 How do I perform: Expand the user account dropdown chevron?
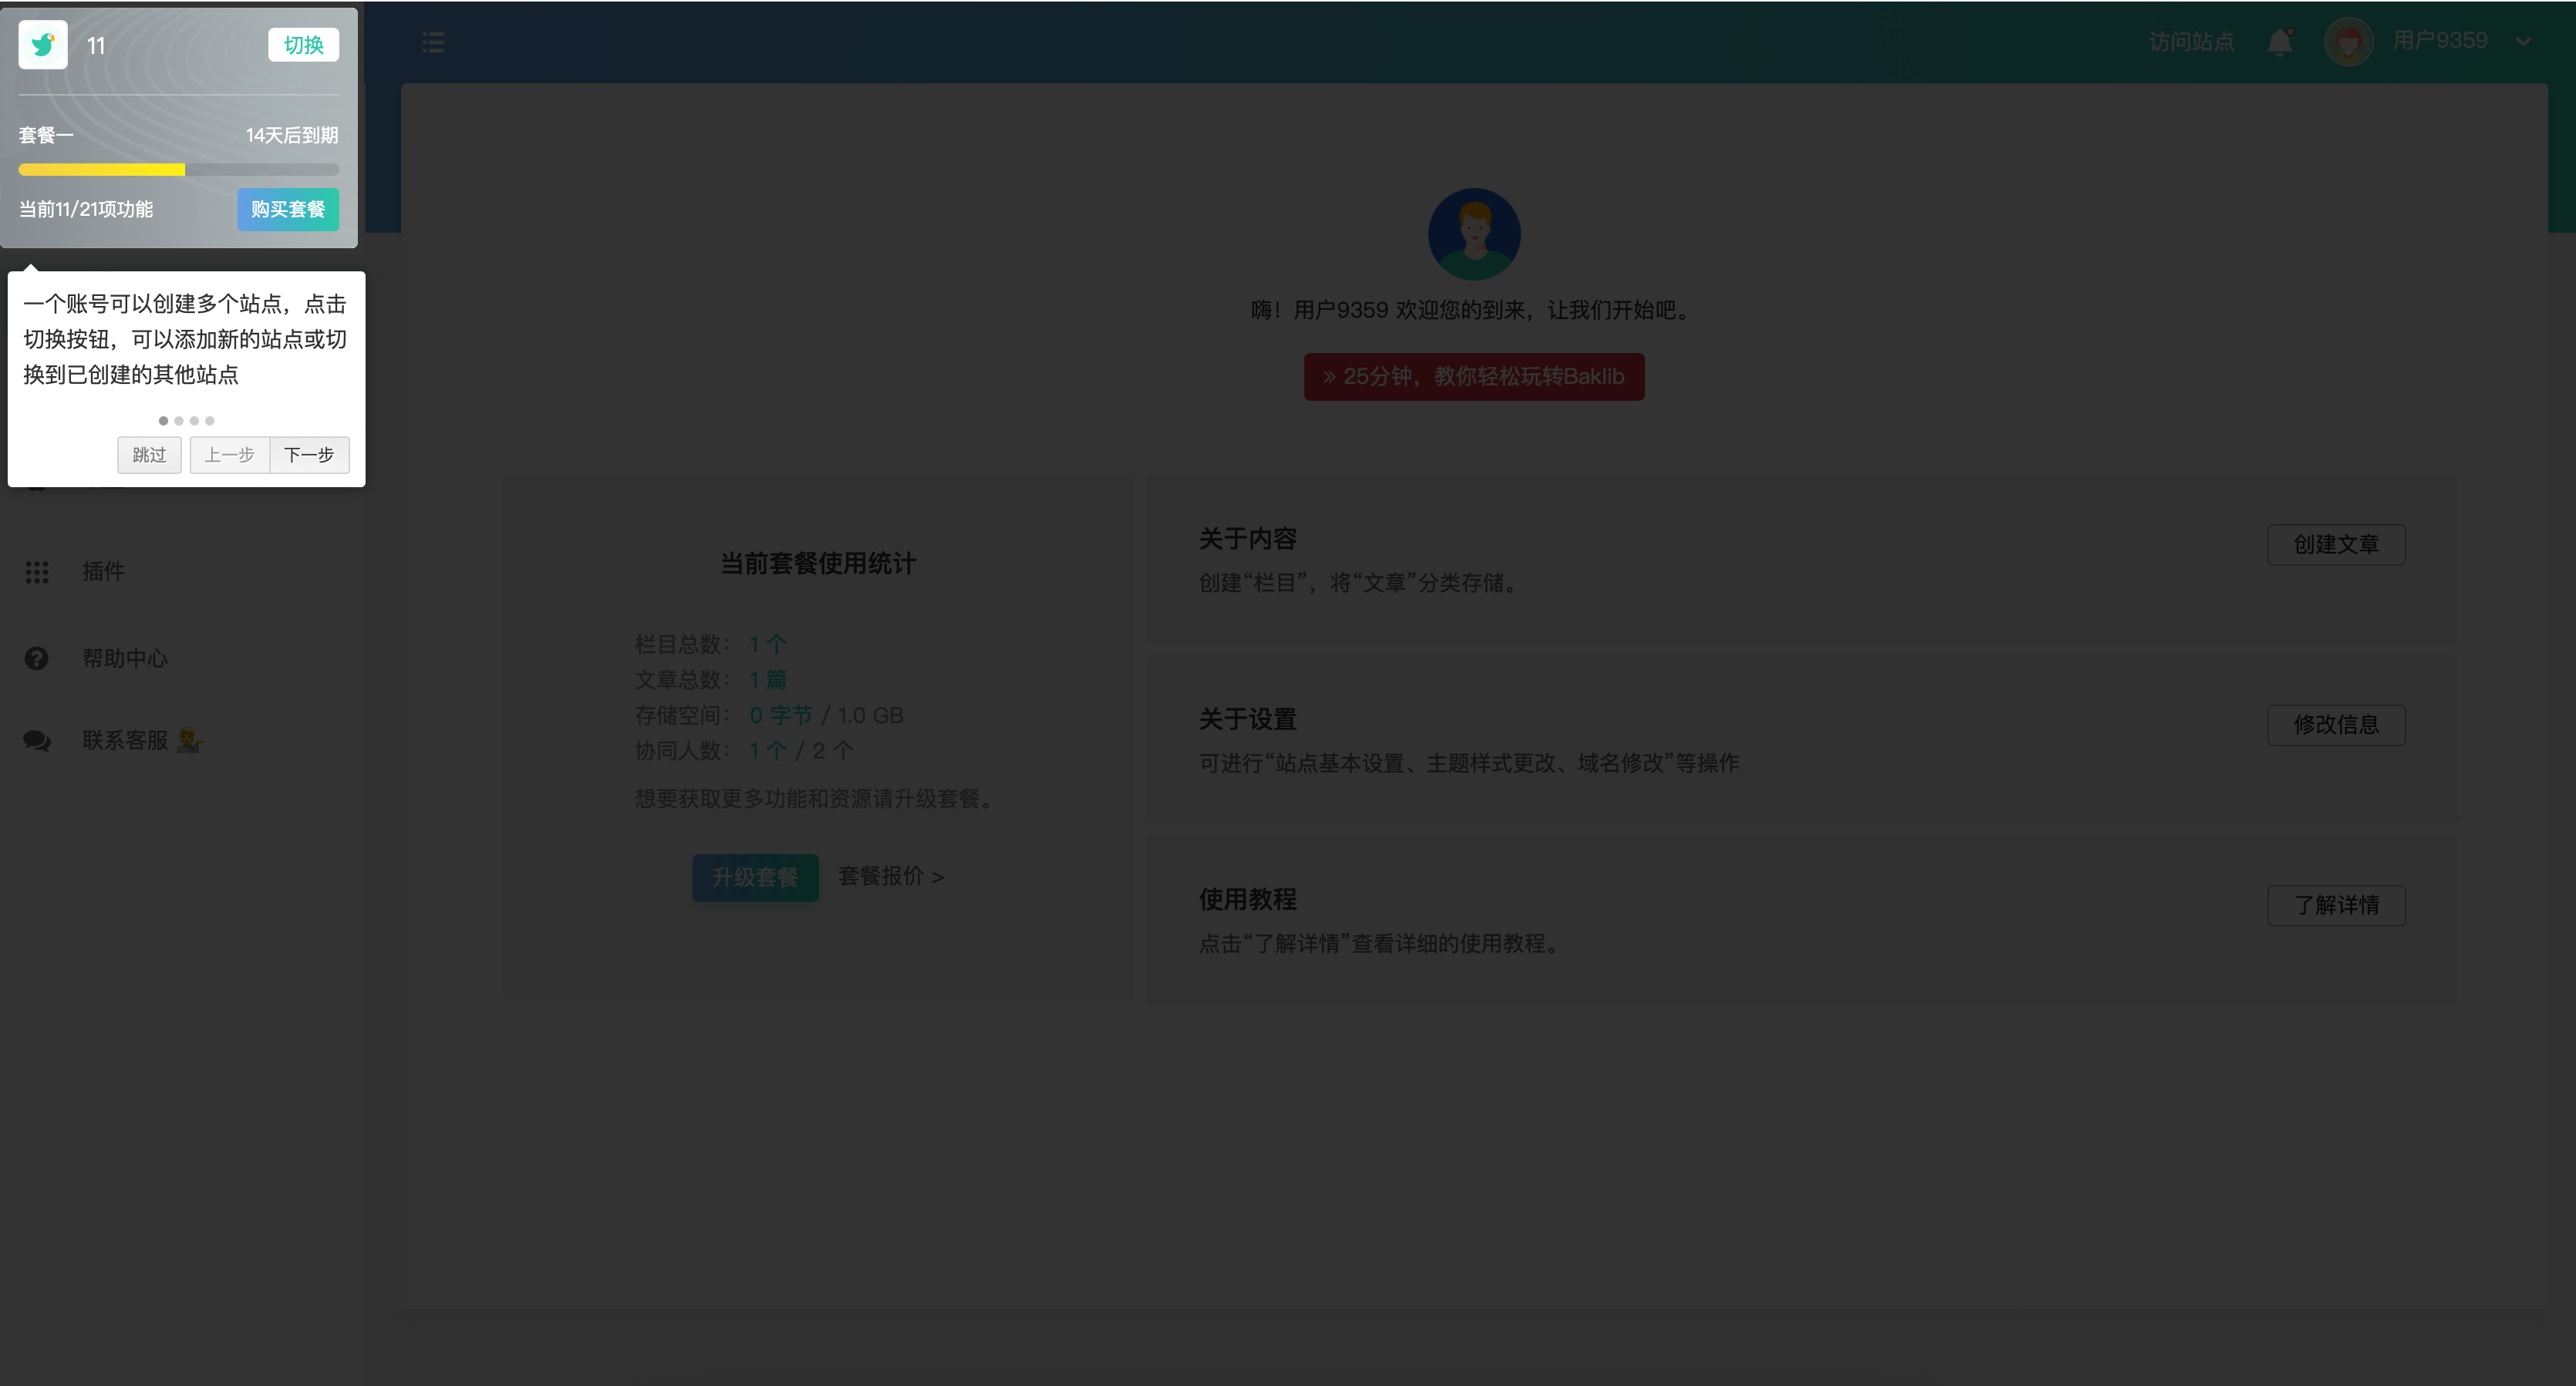(2524, 42)
